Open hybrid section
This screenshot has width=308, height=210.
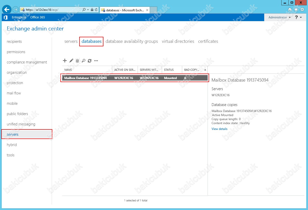point(12,145)
